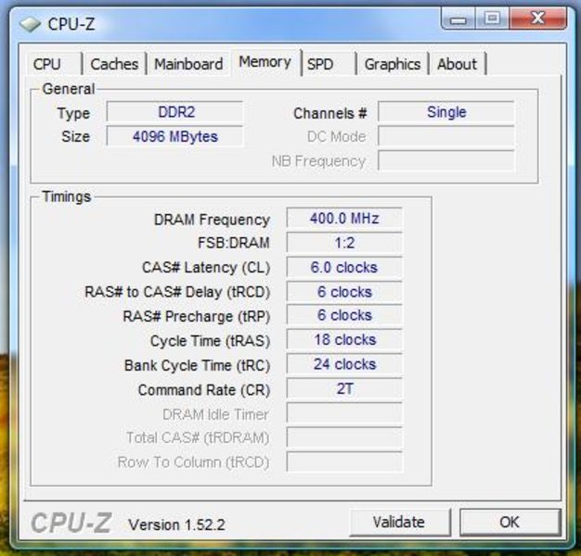Go to the SPD tab

pos(329,64)
